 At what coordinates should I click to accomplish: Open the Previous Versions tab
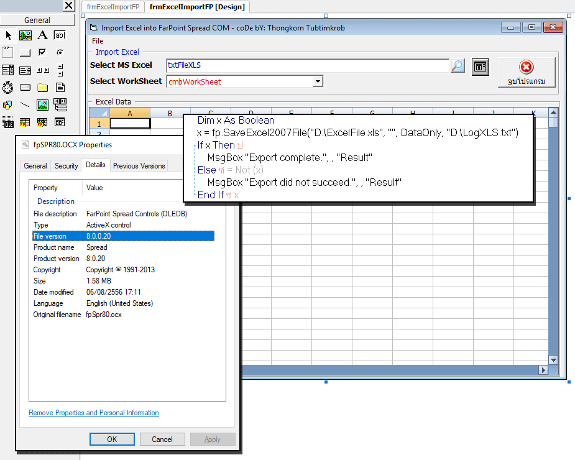click(139, 166)
